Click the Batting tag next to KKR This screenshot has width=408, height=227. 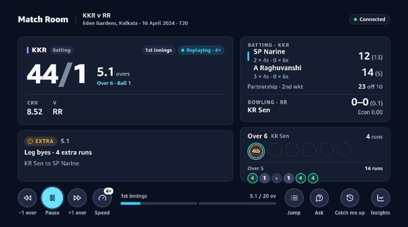coord(61,50)
